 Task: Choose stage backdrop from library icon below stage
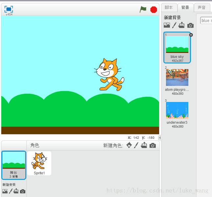pos(5,191)
